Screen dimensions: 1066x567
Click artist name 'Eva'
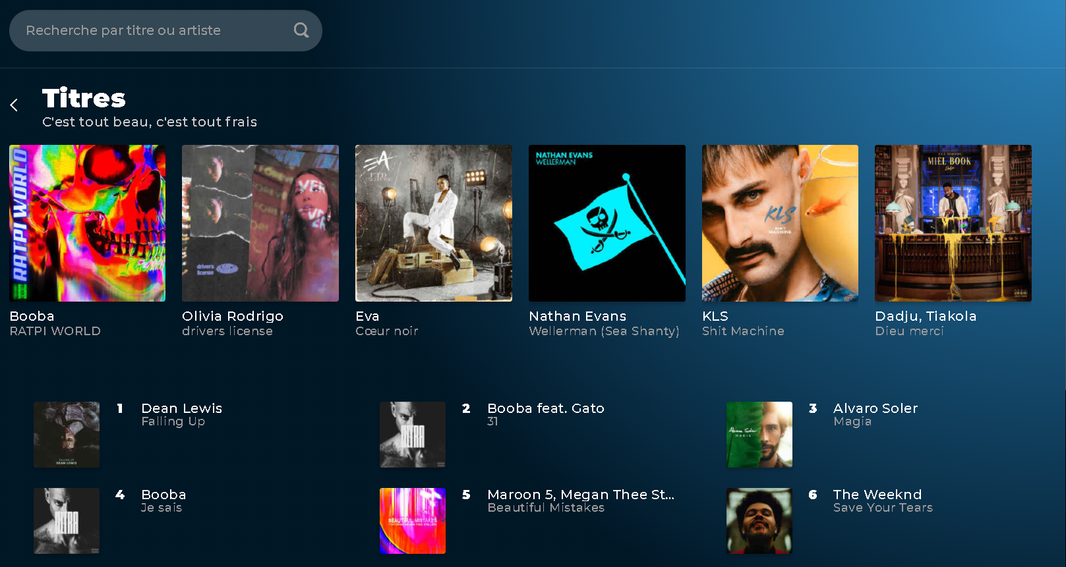point(367,316)
